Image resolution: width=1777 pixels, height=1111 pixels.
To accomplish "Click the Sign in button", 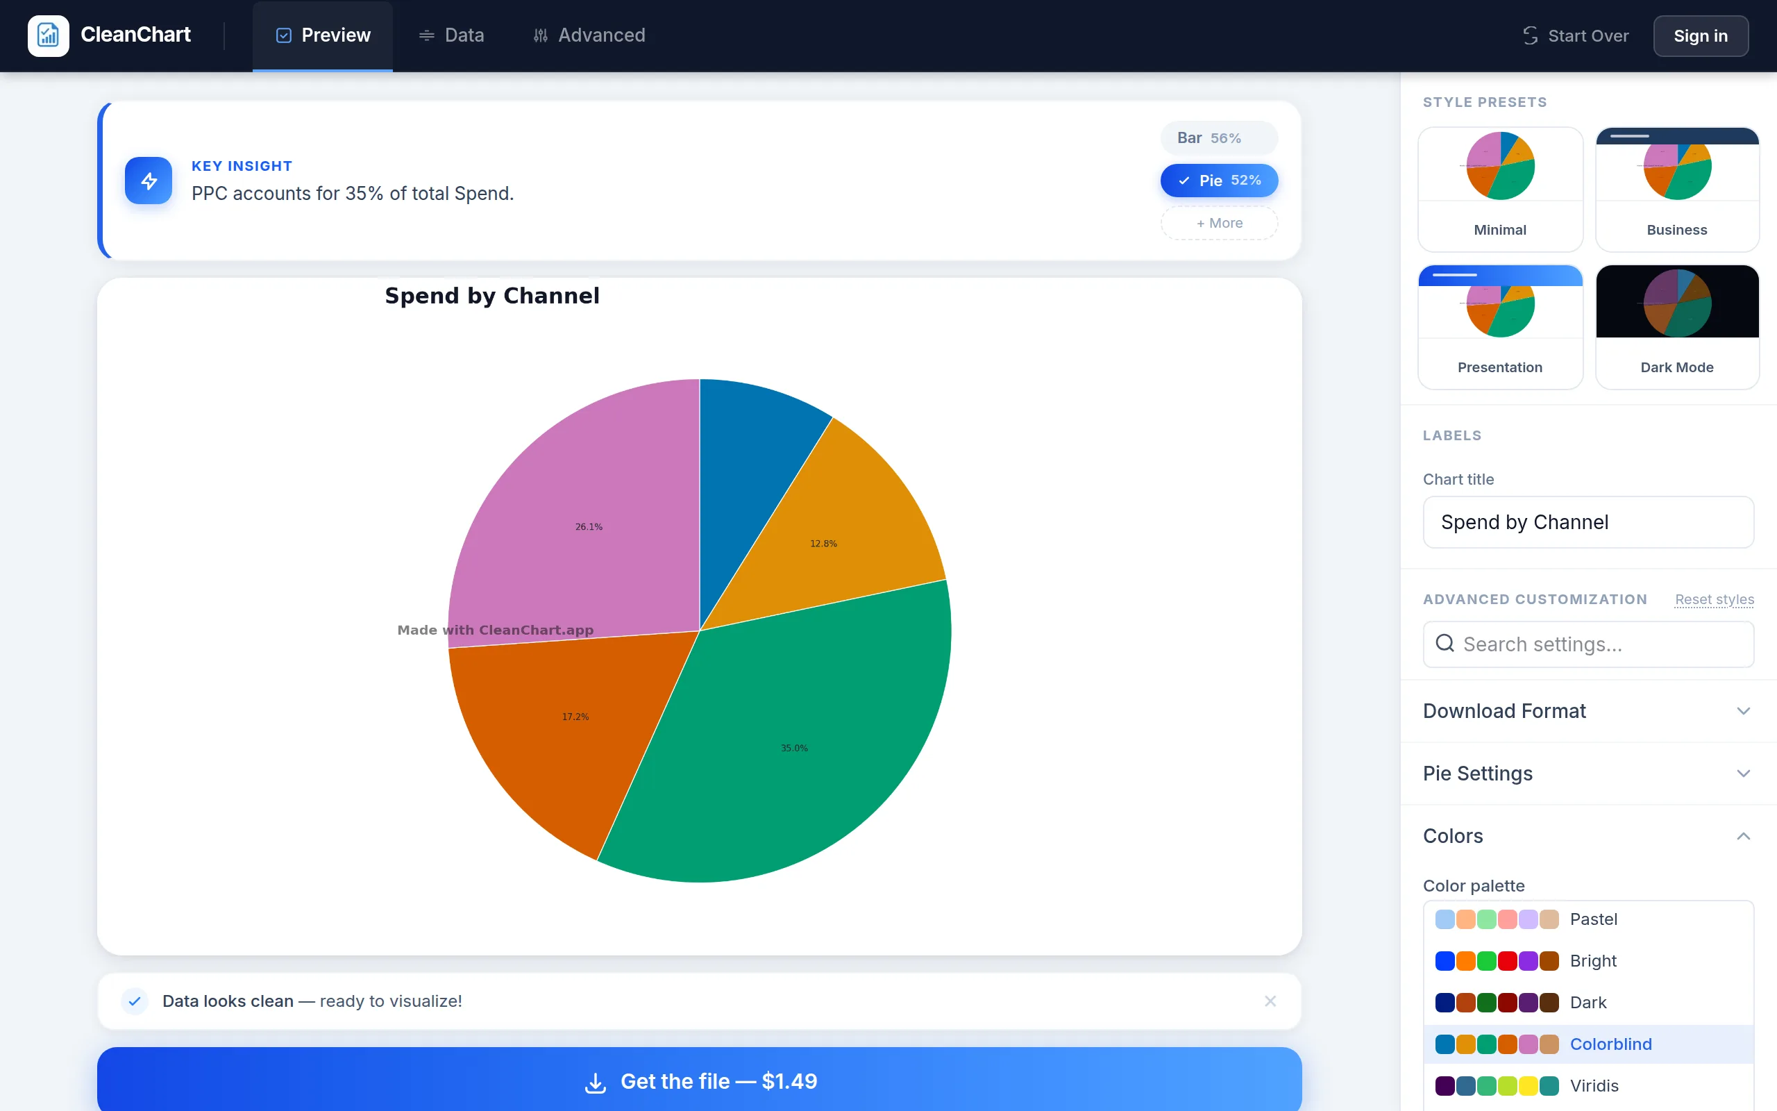I will point(1701,35).
